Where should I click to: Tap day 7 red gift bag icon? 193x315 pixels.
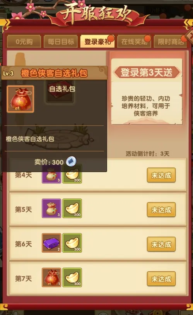[x=51, y=277]
